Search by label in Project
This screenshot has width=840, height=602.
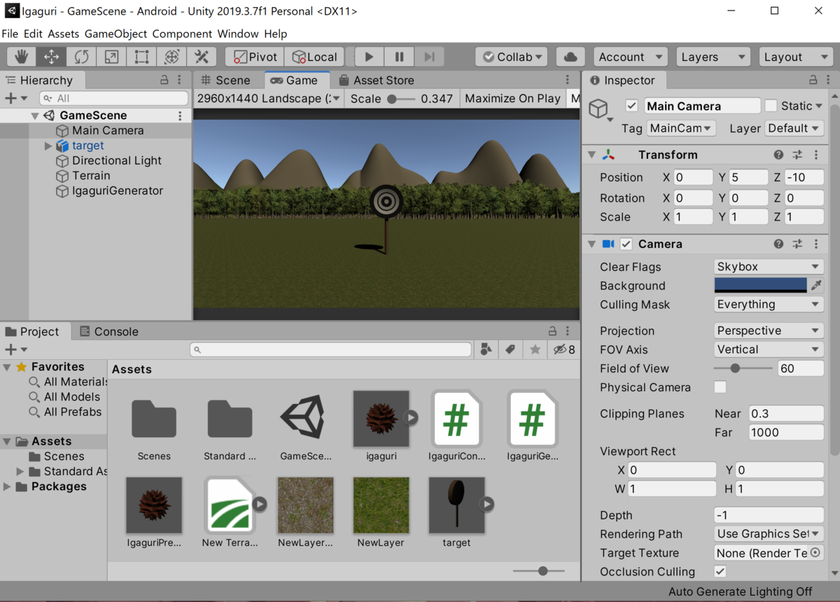510,349
